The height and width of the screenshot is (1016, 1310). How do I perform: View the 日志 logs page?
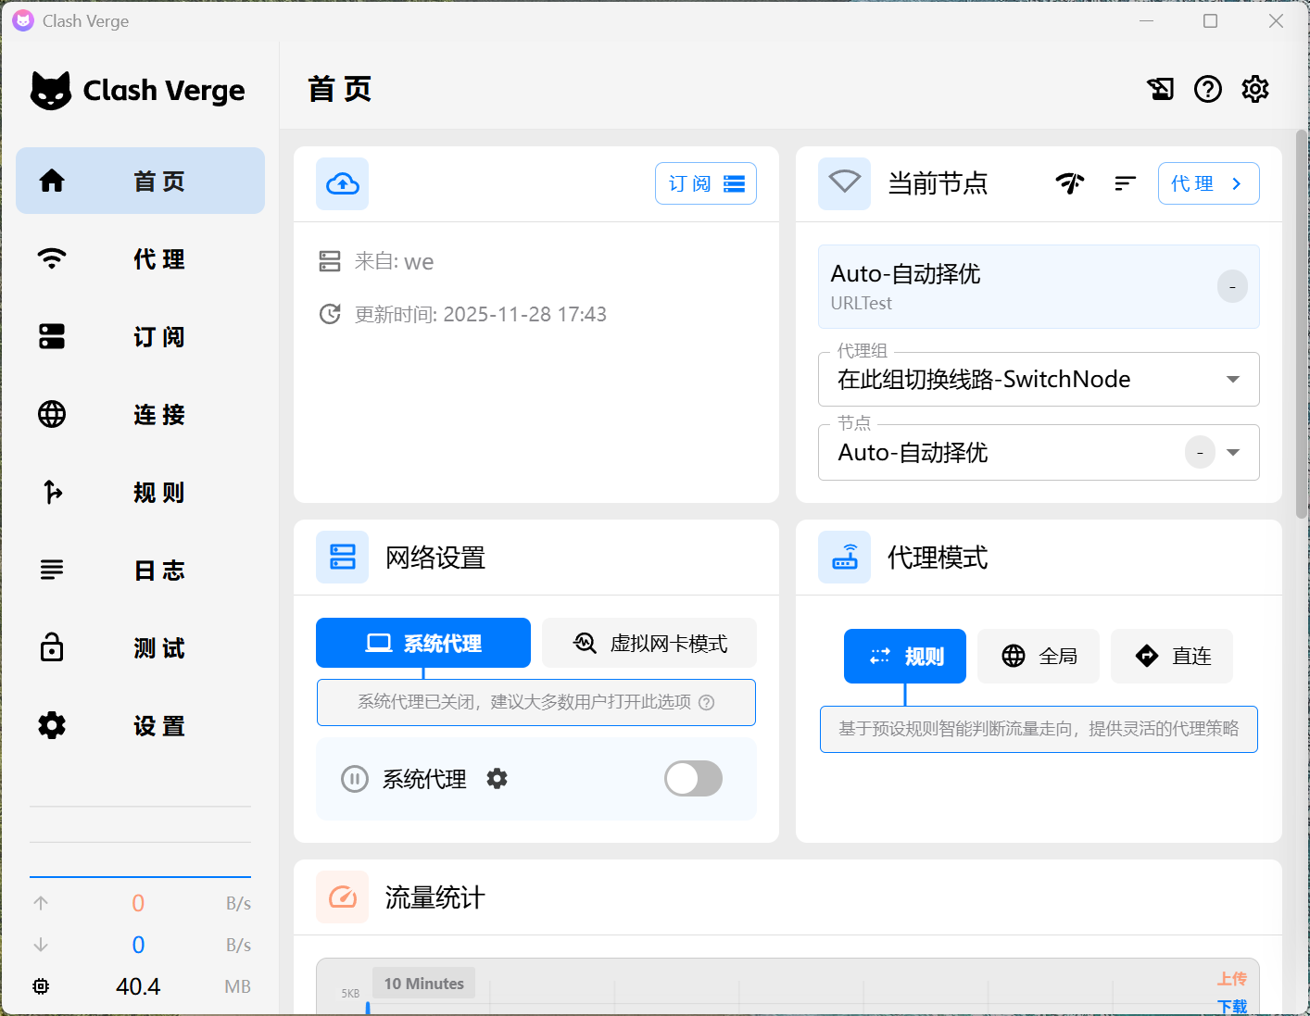click(x=140, y=570)
